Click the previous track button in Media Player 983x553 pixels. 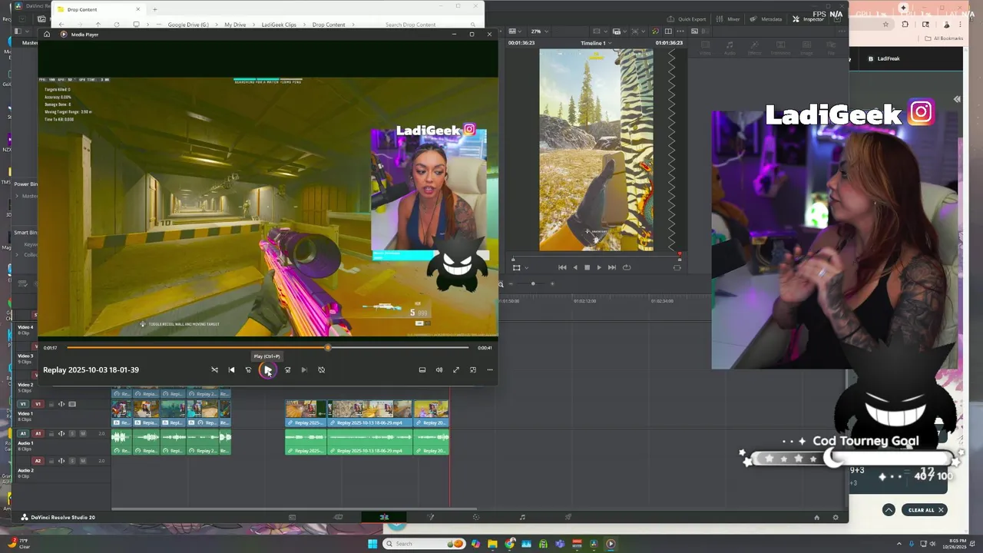[231, 369]
